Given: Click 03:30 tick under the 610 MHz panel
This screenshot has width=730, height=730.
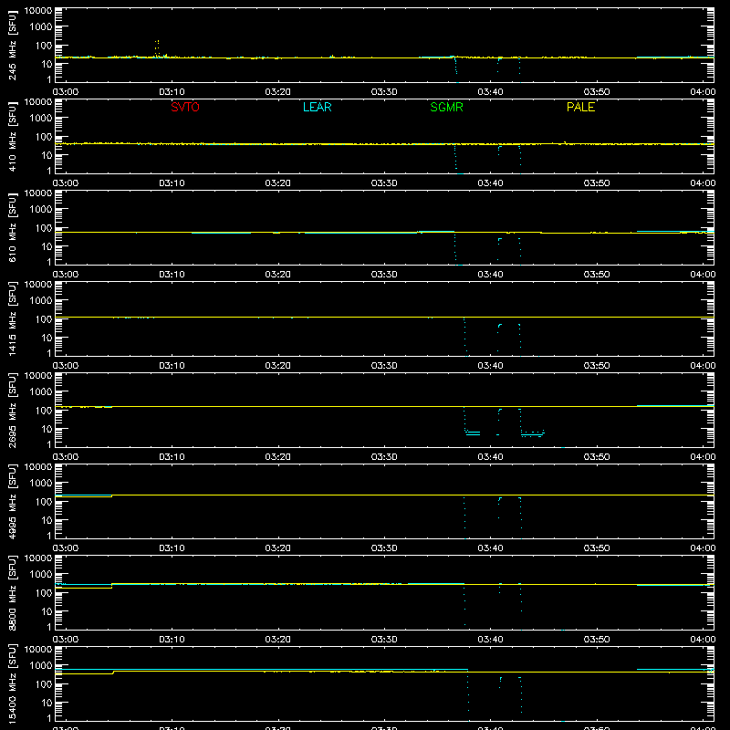Looking at the screenshot, I should click(384, 275).
